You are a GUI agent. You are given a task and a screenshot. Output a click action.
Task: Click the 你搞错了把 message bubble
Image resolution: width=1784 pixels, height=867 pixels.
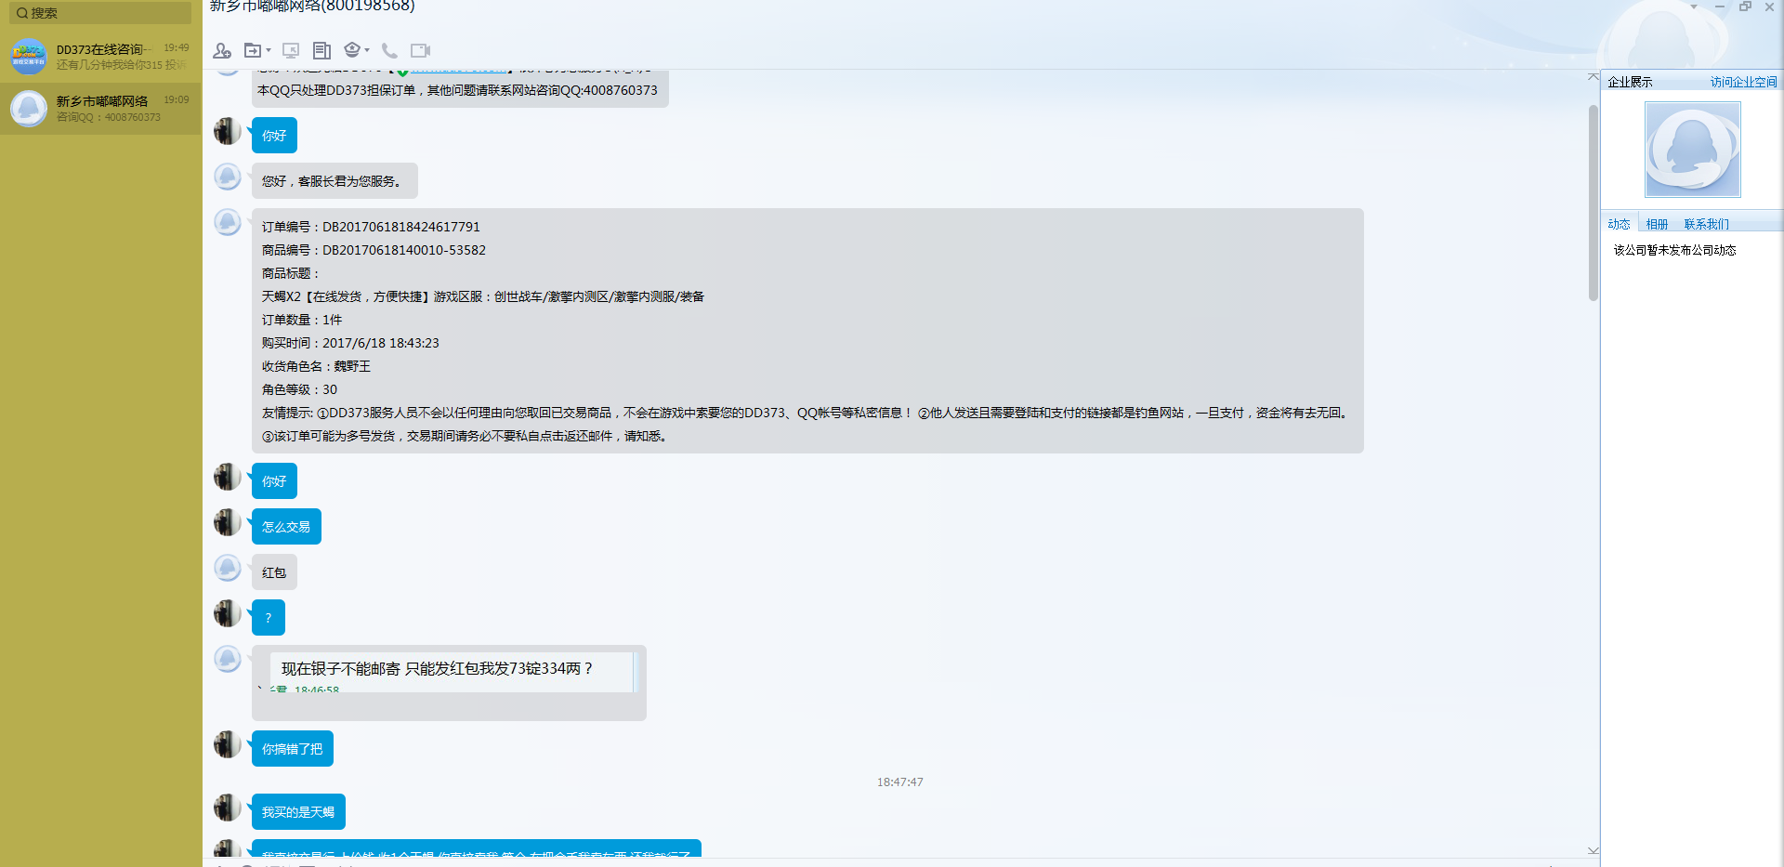click(292, 749)
